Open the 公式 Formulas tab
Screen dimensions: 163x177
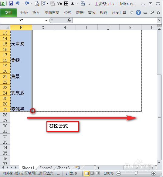click(x=68, y=12)
